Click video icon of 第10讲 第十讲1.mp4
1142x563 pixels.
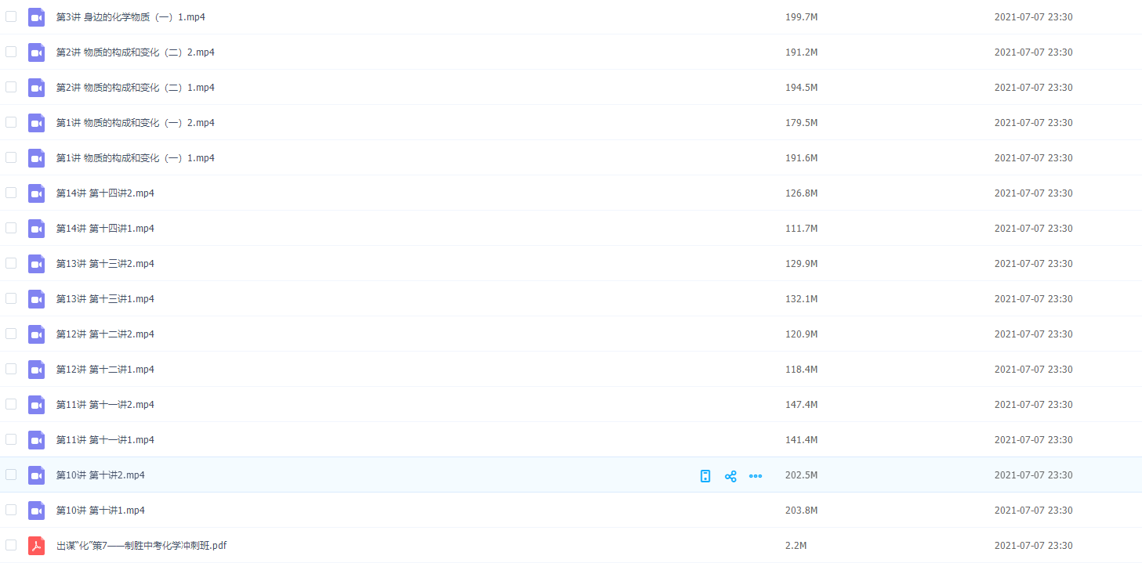36,511
